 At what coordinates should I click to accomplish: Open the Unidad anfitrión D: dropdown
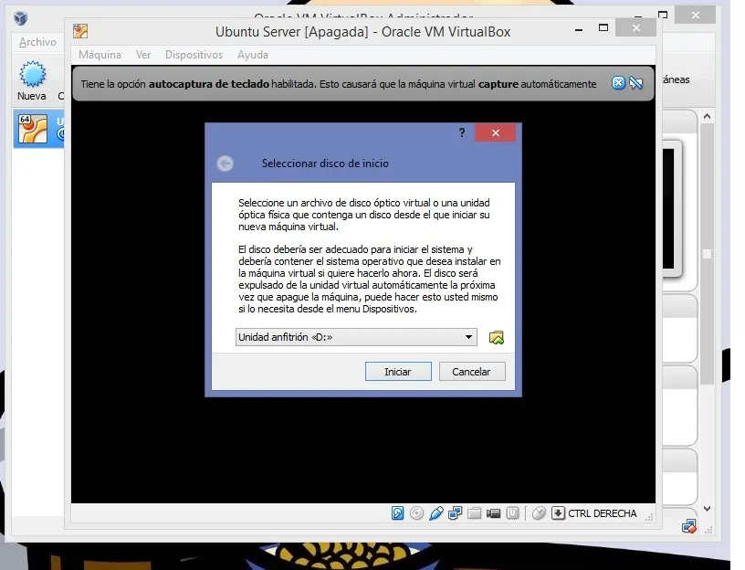pos(356,337)
